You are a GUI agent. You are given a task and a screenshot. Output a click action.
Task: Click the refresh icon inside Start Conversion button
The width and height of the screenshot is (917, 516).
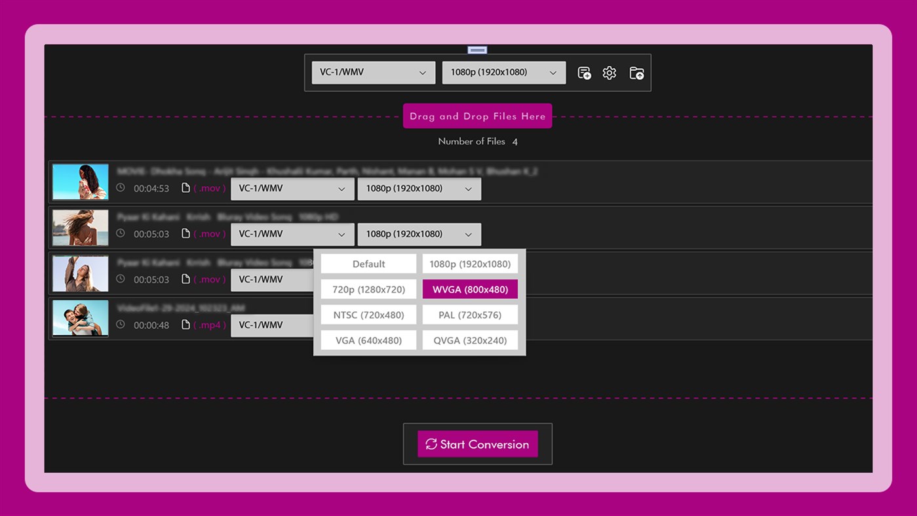pos(431,444)
